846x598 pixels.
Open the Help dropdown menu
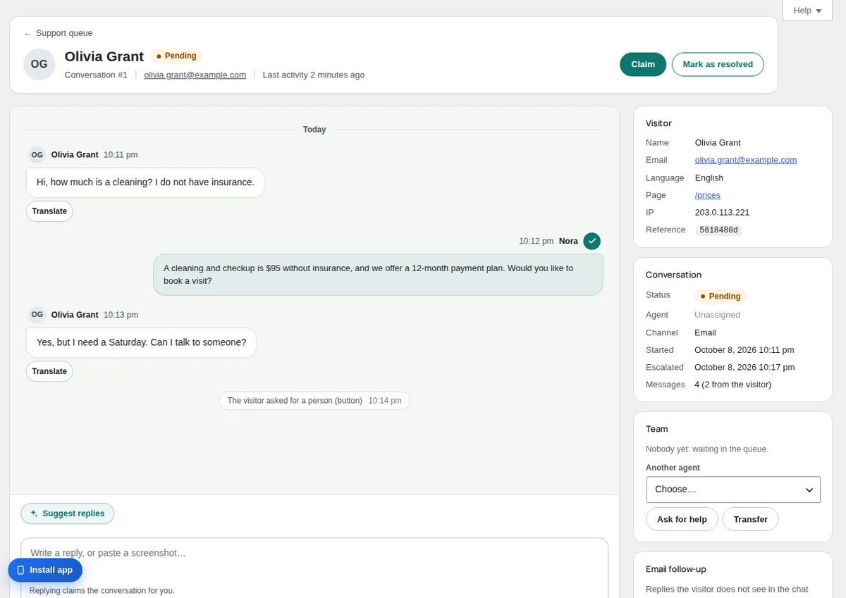[x=807, y=11]
